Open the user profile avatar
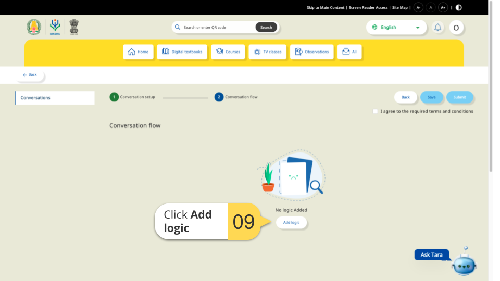The width and height of the screenshot is (500, 281). pos(456,28)
